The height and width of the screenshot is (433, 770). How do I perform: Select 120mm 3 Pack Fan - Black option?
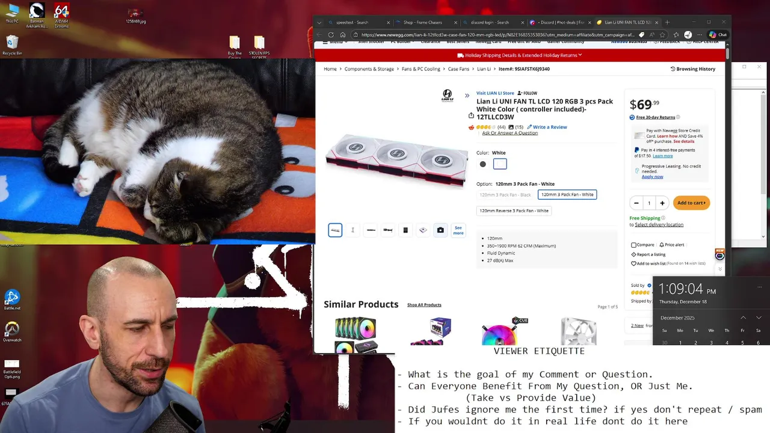point(505,195)
